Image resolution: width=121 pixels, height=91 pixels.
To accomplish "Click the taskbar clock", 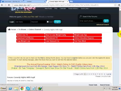I will tap(115, 88).
